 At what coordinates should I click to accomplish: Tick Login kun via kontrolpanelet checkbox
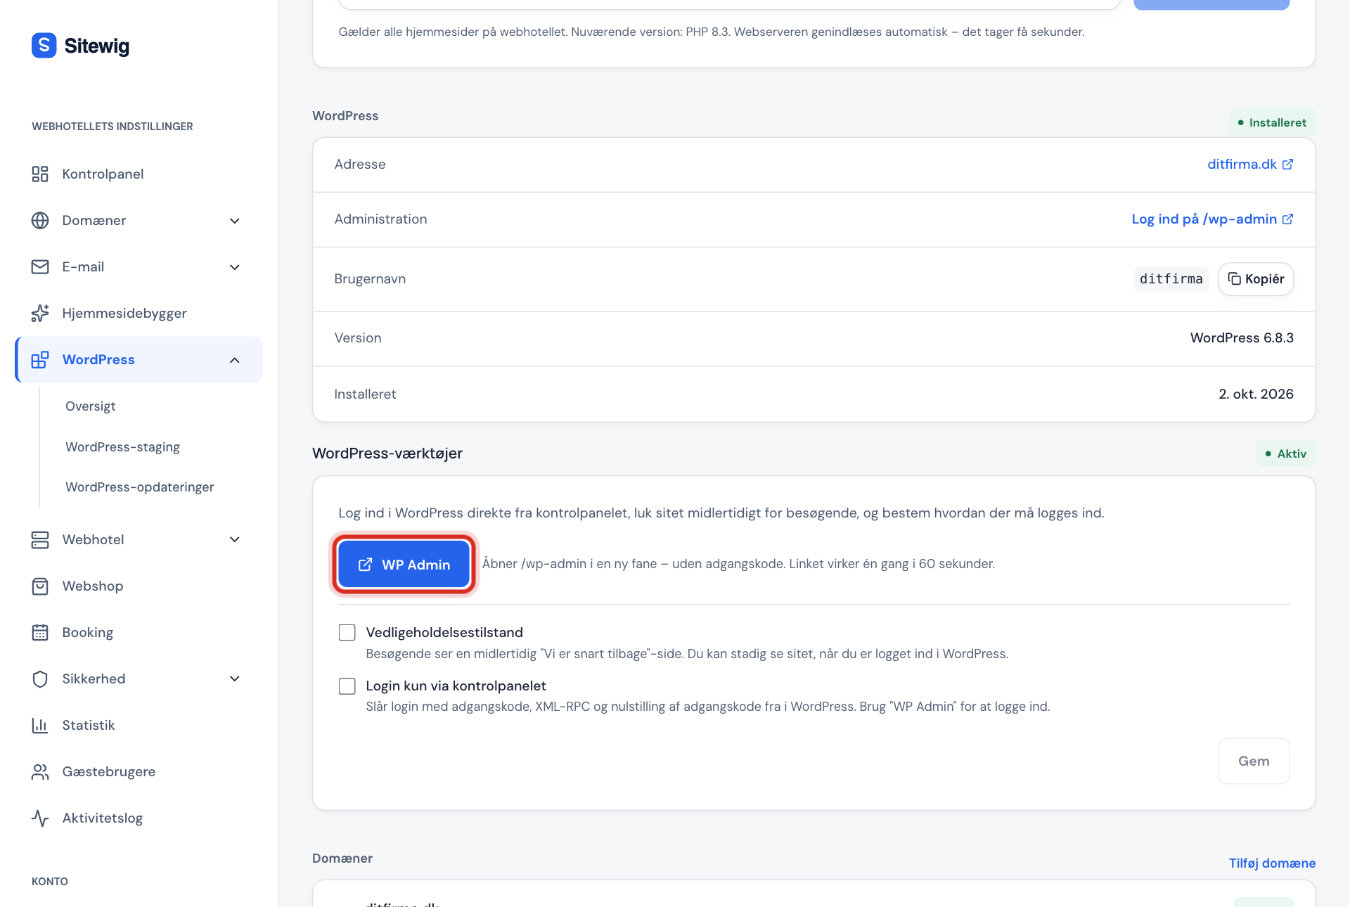[x=347, y=686]
